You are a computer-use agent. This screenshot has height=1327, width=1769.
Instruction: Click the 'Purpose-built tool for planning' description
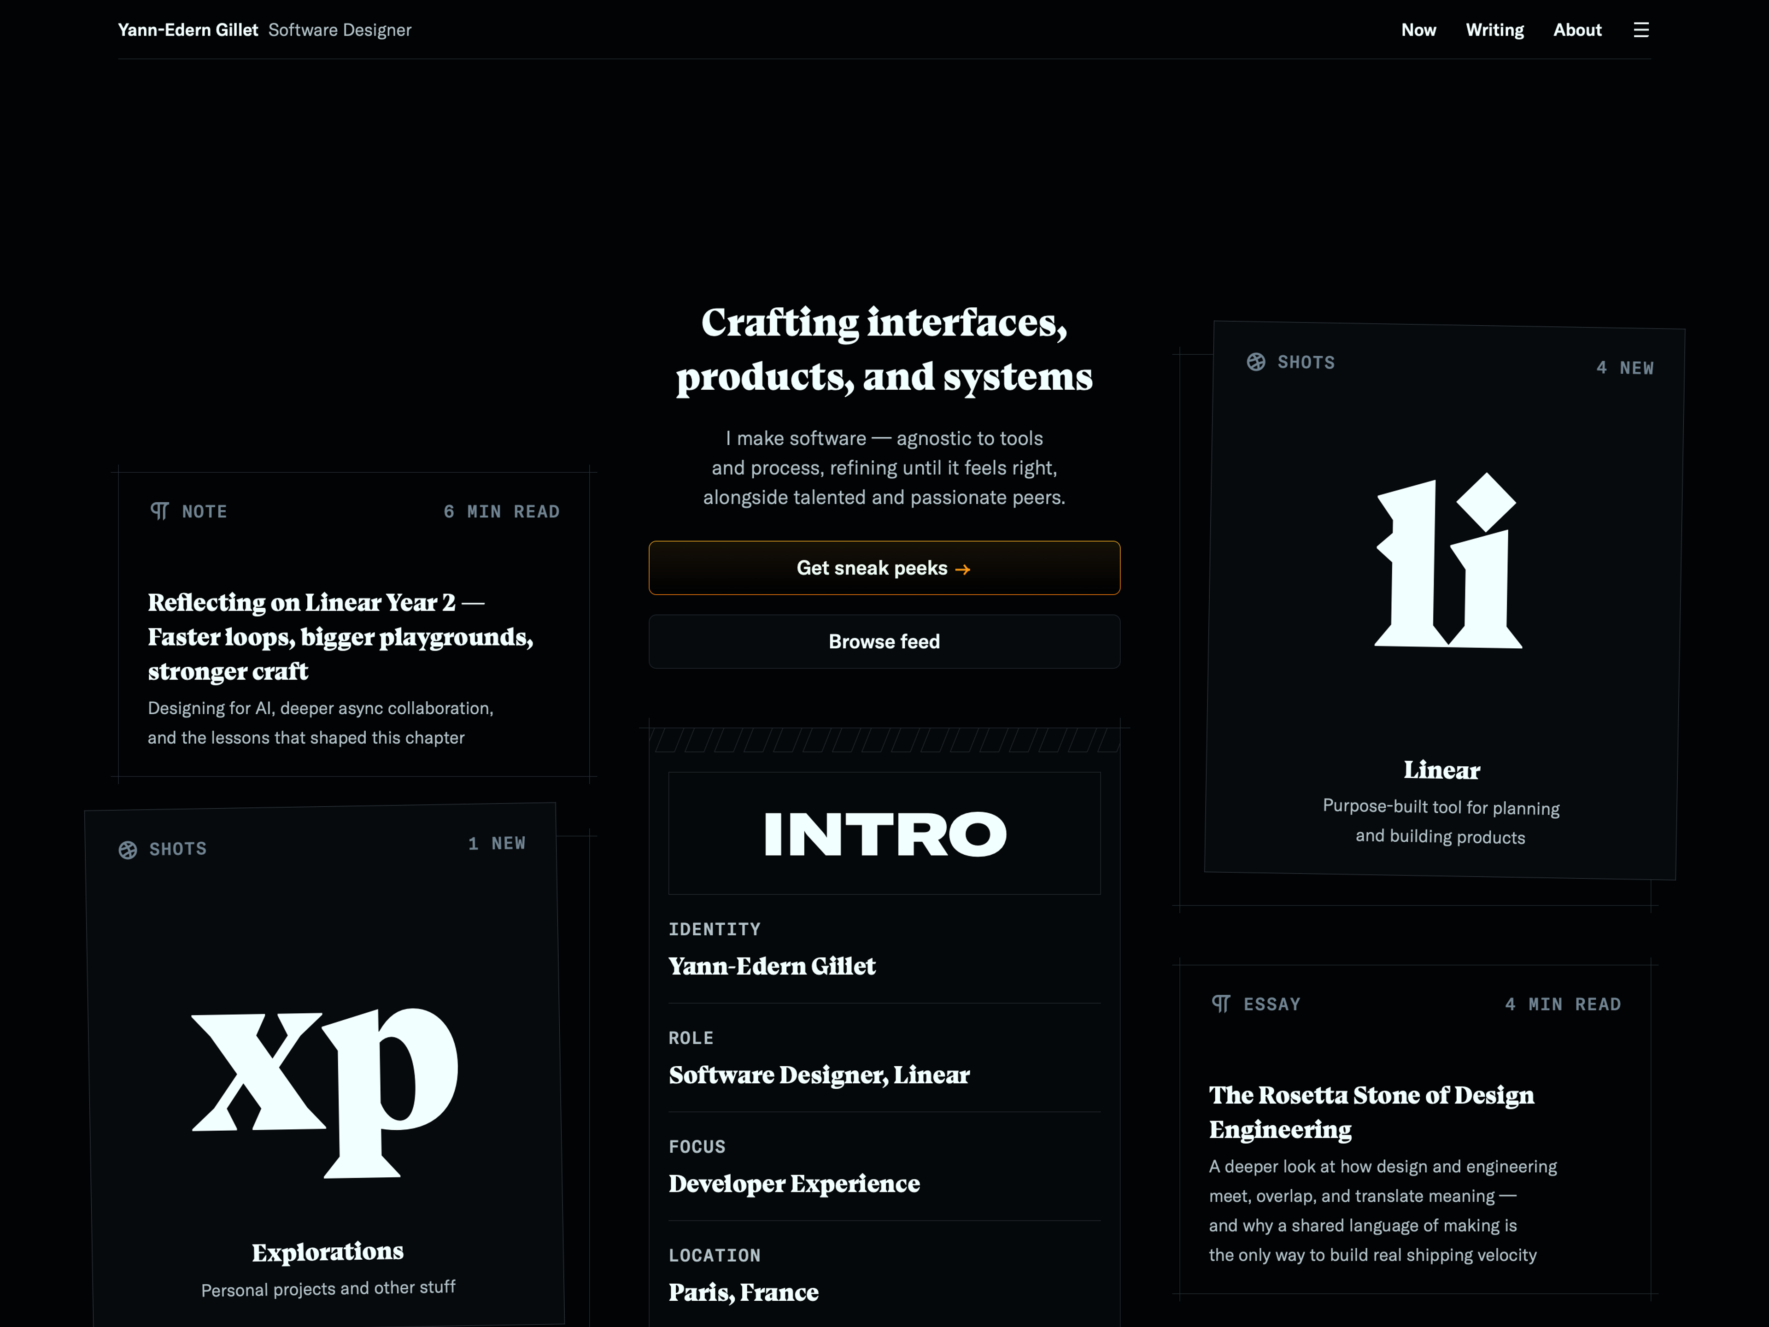(1441, 822)
